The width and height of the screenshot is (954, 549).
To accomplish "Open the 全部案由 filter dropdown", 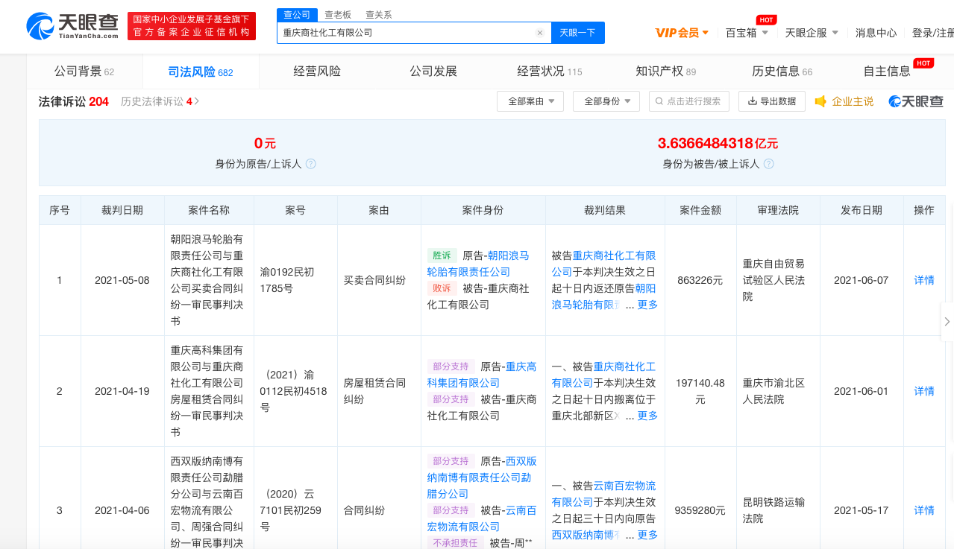I will click(530, 101).
